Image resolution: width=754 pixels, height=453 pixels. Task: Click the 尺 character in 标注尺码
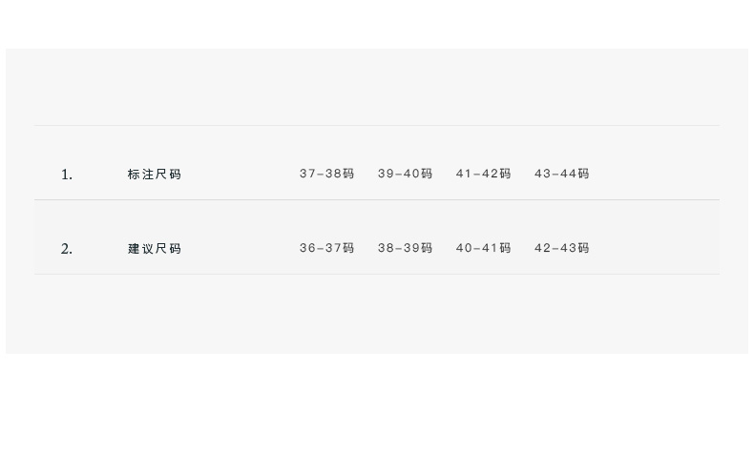point(161,175)
